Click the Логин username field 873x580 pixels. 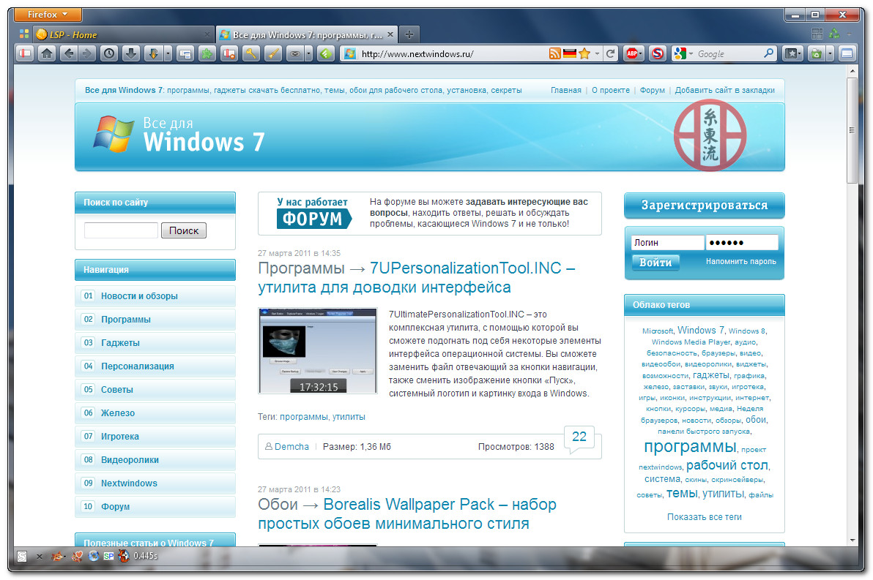pyautogui.click(x=668, y=242)
